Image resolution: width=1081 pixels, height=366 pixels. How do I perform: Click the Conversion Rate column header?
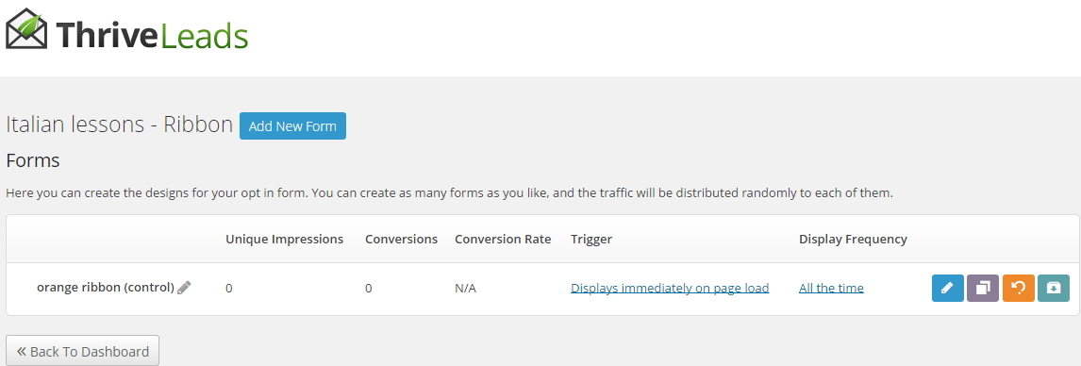pyautogui.click(x=503, y=240)
